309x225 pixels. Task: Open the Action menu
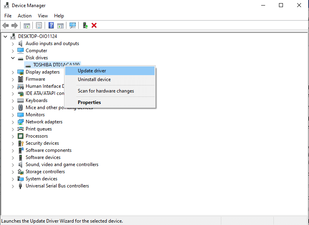24,16
